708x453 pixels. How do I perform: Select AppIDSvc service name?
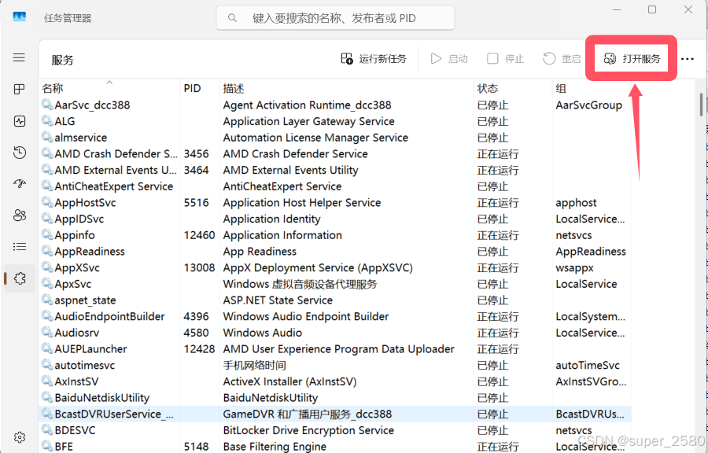pyautogui.click(x=79, y=219)
